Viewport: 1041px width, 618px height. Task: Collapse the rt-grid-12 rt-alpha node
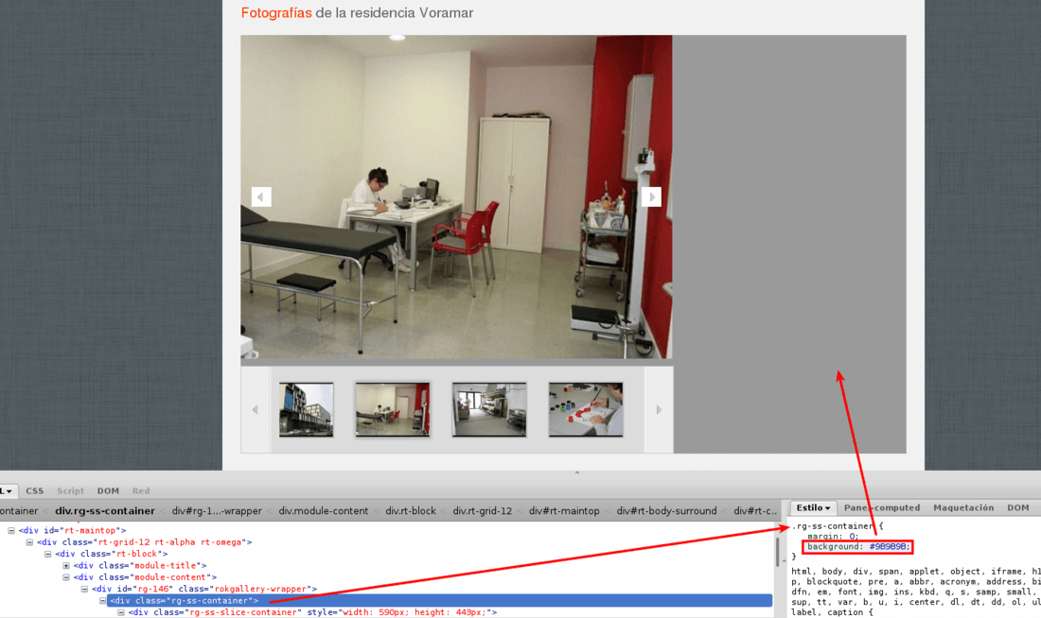tap(30, 542)
